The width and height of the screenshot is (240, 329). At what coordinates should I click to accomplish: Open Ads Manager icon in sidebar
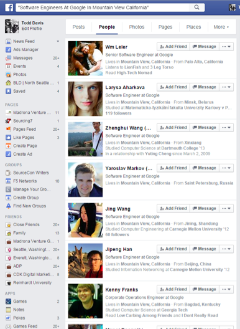(x=8, y=50)
